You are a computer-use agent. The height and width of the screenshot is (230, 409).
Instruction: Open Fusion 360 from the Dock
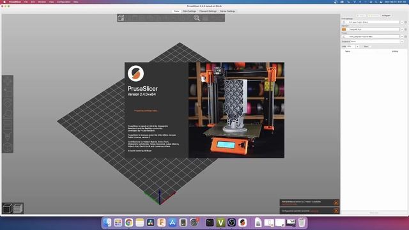(162, 222)
